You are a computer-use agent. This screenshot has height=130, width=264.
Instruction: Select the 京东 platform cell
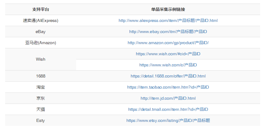(41, 98)
